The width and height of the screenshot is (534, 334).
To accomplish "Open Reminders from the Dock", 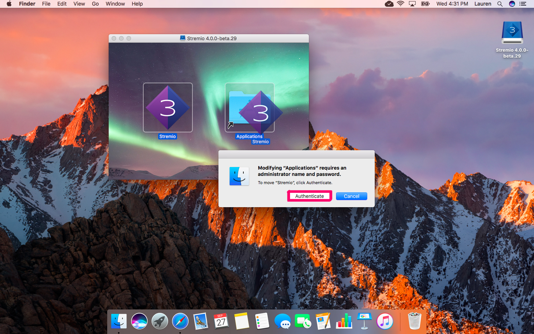I will (262, 321).
